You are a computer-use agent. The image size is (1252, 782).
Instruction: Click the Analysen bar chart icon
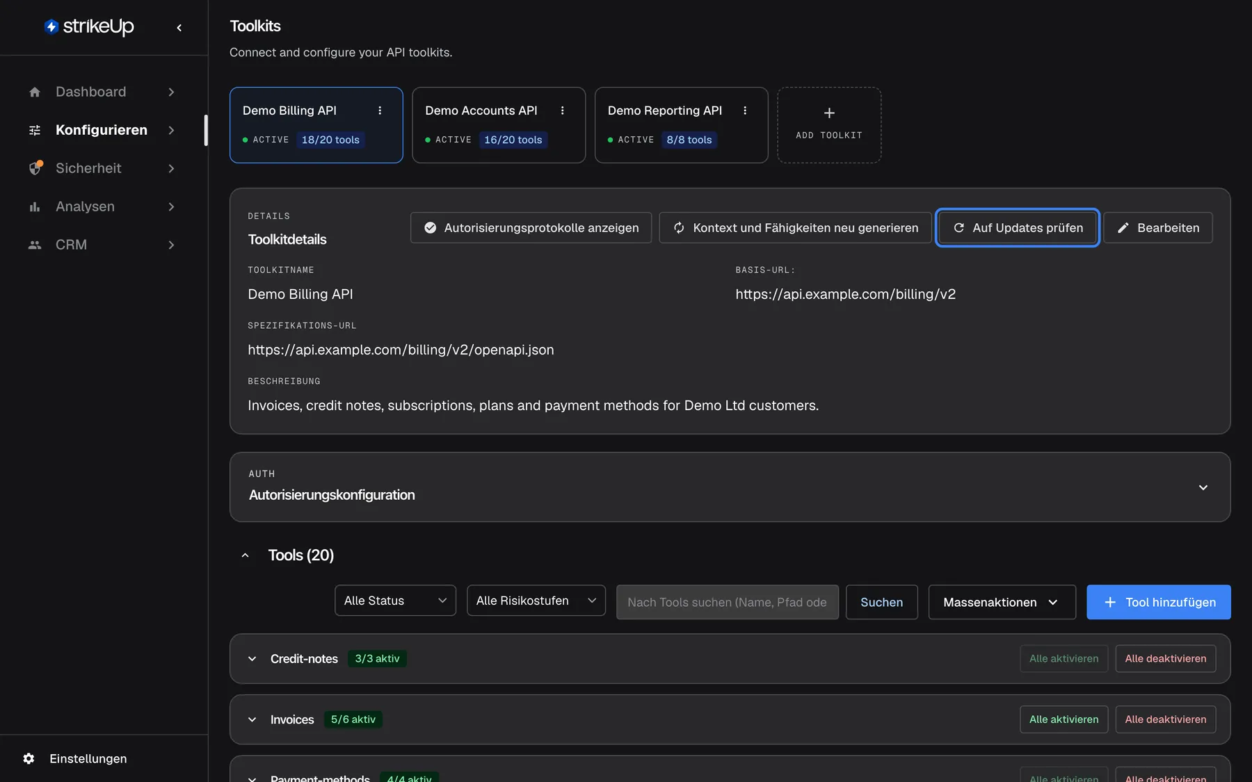[x=35, y=206]
